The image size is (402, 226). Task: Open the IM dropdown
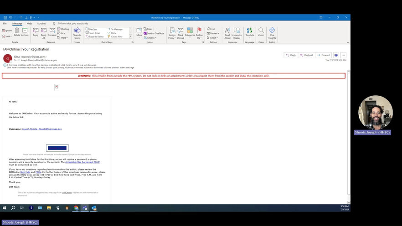coord(61,33)
